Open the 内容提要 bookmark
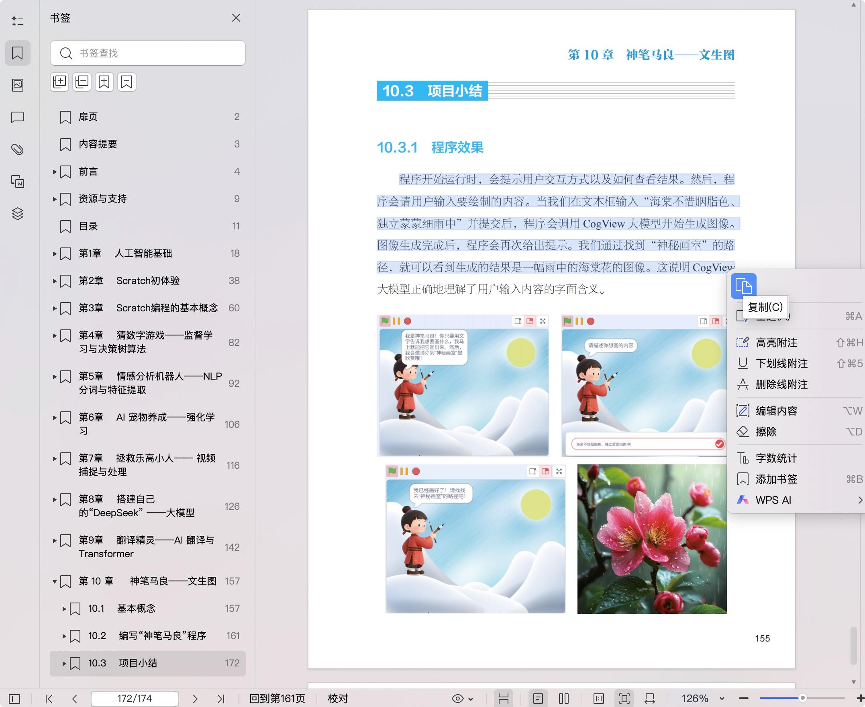865x707 pixels. tap(148, 144)
